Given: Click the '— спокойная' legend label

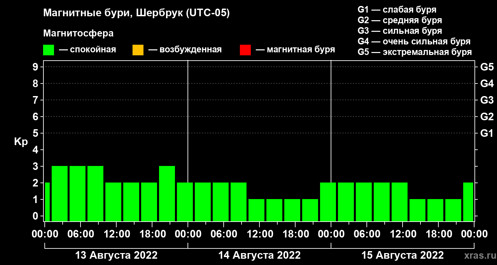Looking at the screenshot, I should 87,50.
